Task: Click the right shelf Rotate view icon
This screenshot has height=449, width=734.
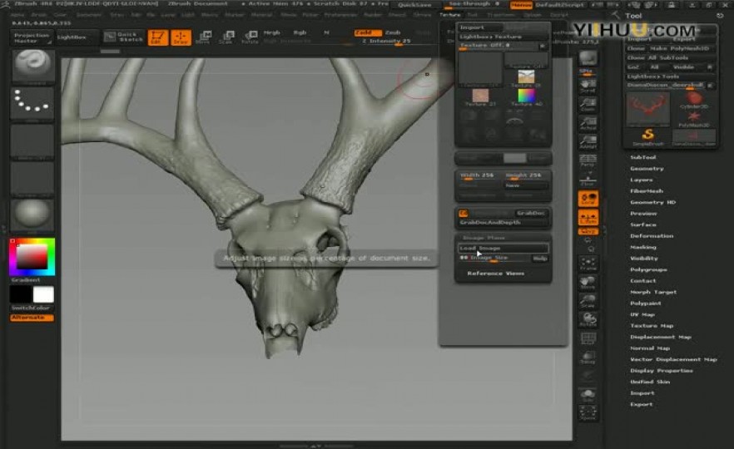Action: [x=588, y=320]
